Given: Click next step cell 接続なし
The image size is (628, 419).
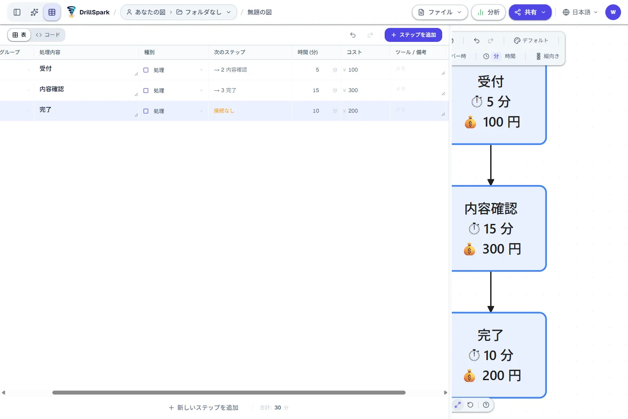Looking at the screenshot, I should click(224, 111).
